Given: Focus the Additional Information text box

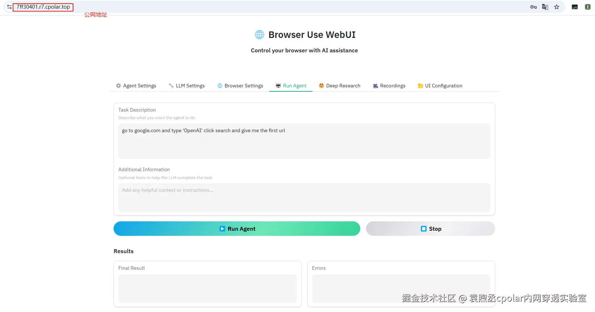Looking at the screenshot, I should (304, 198).
